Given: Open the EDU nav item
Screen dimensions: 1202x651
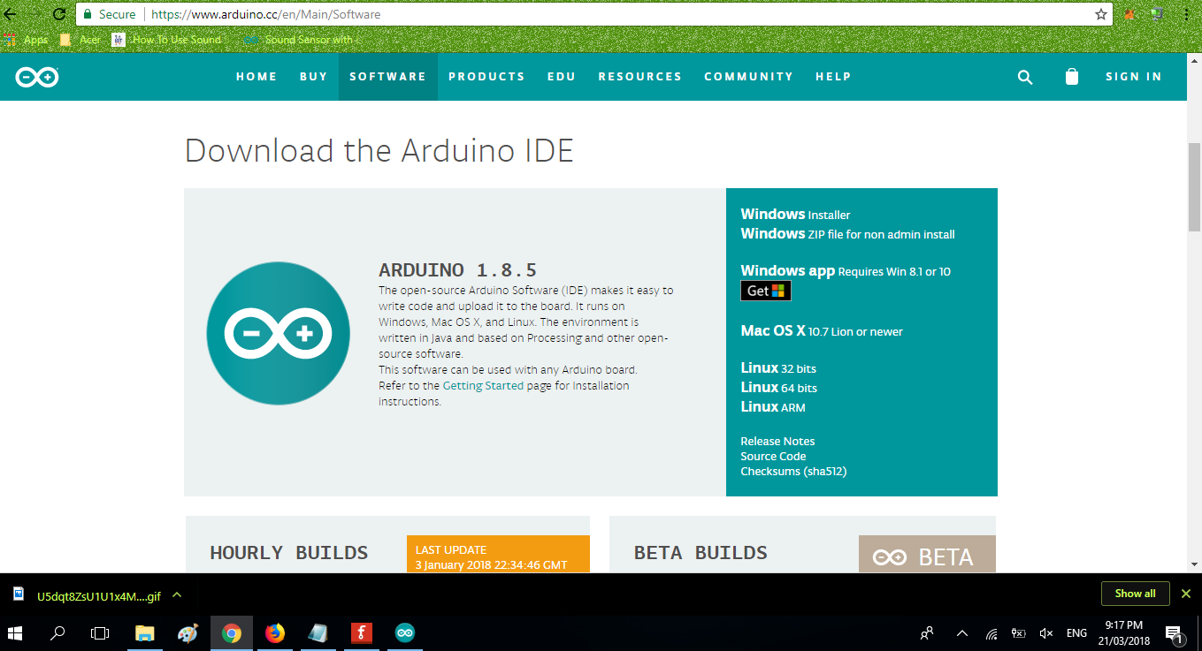Looking at the screenshot, I should pyautogui.click(x=562, y=77).
